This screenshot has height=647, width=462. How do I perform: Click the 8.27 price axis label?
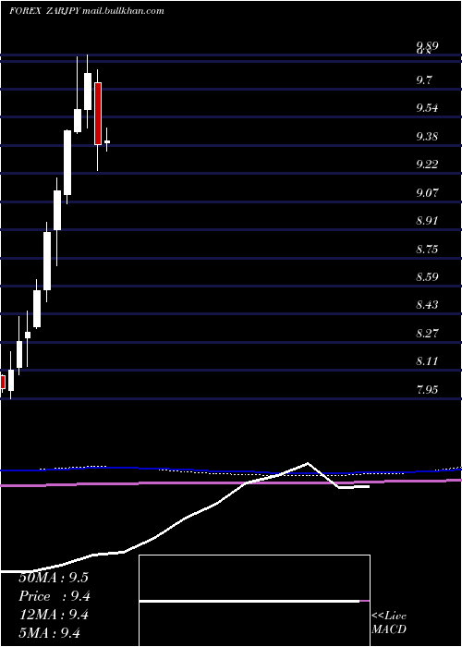[427, 334]
